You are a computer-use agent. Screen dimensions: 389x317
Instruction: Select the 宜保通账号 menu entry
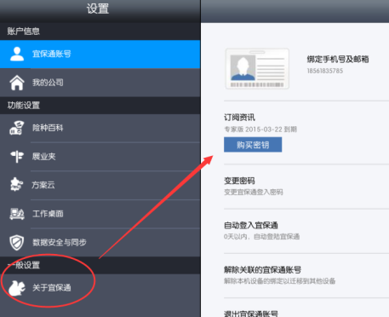pos(100,55)
